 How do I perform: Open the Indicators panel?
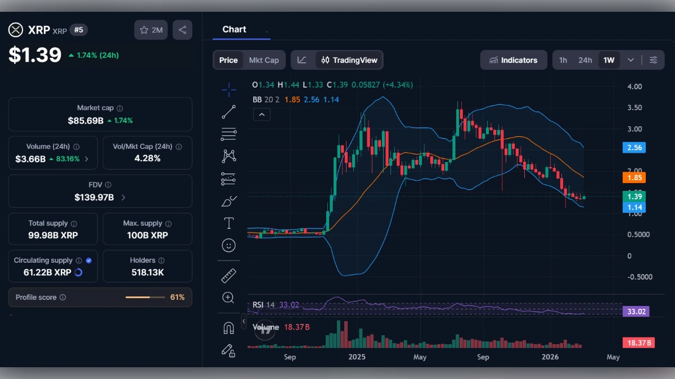[x=513, y=60]
